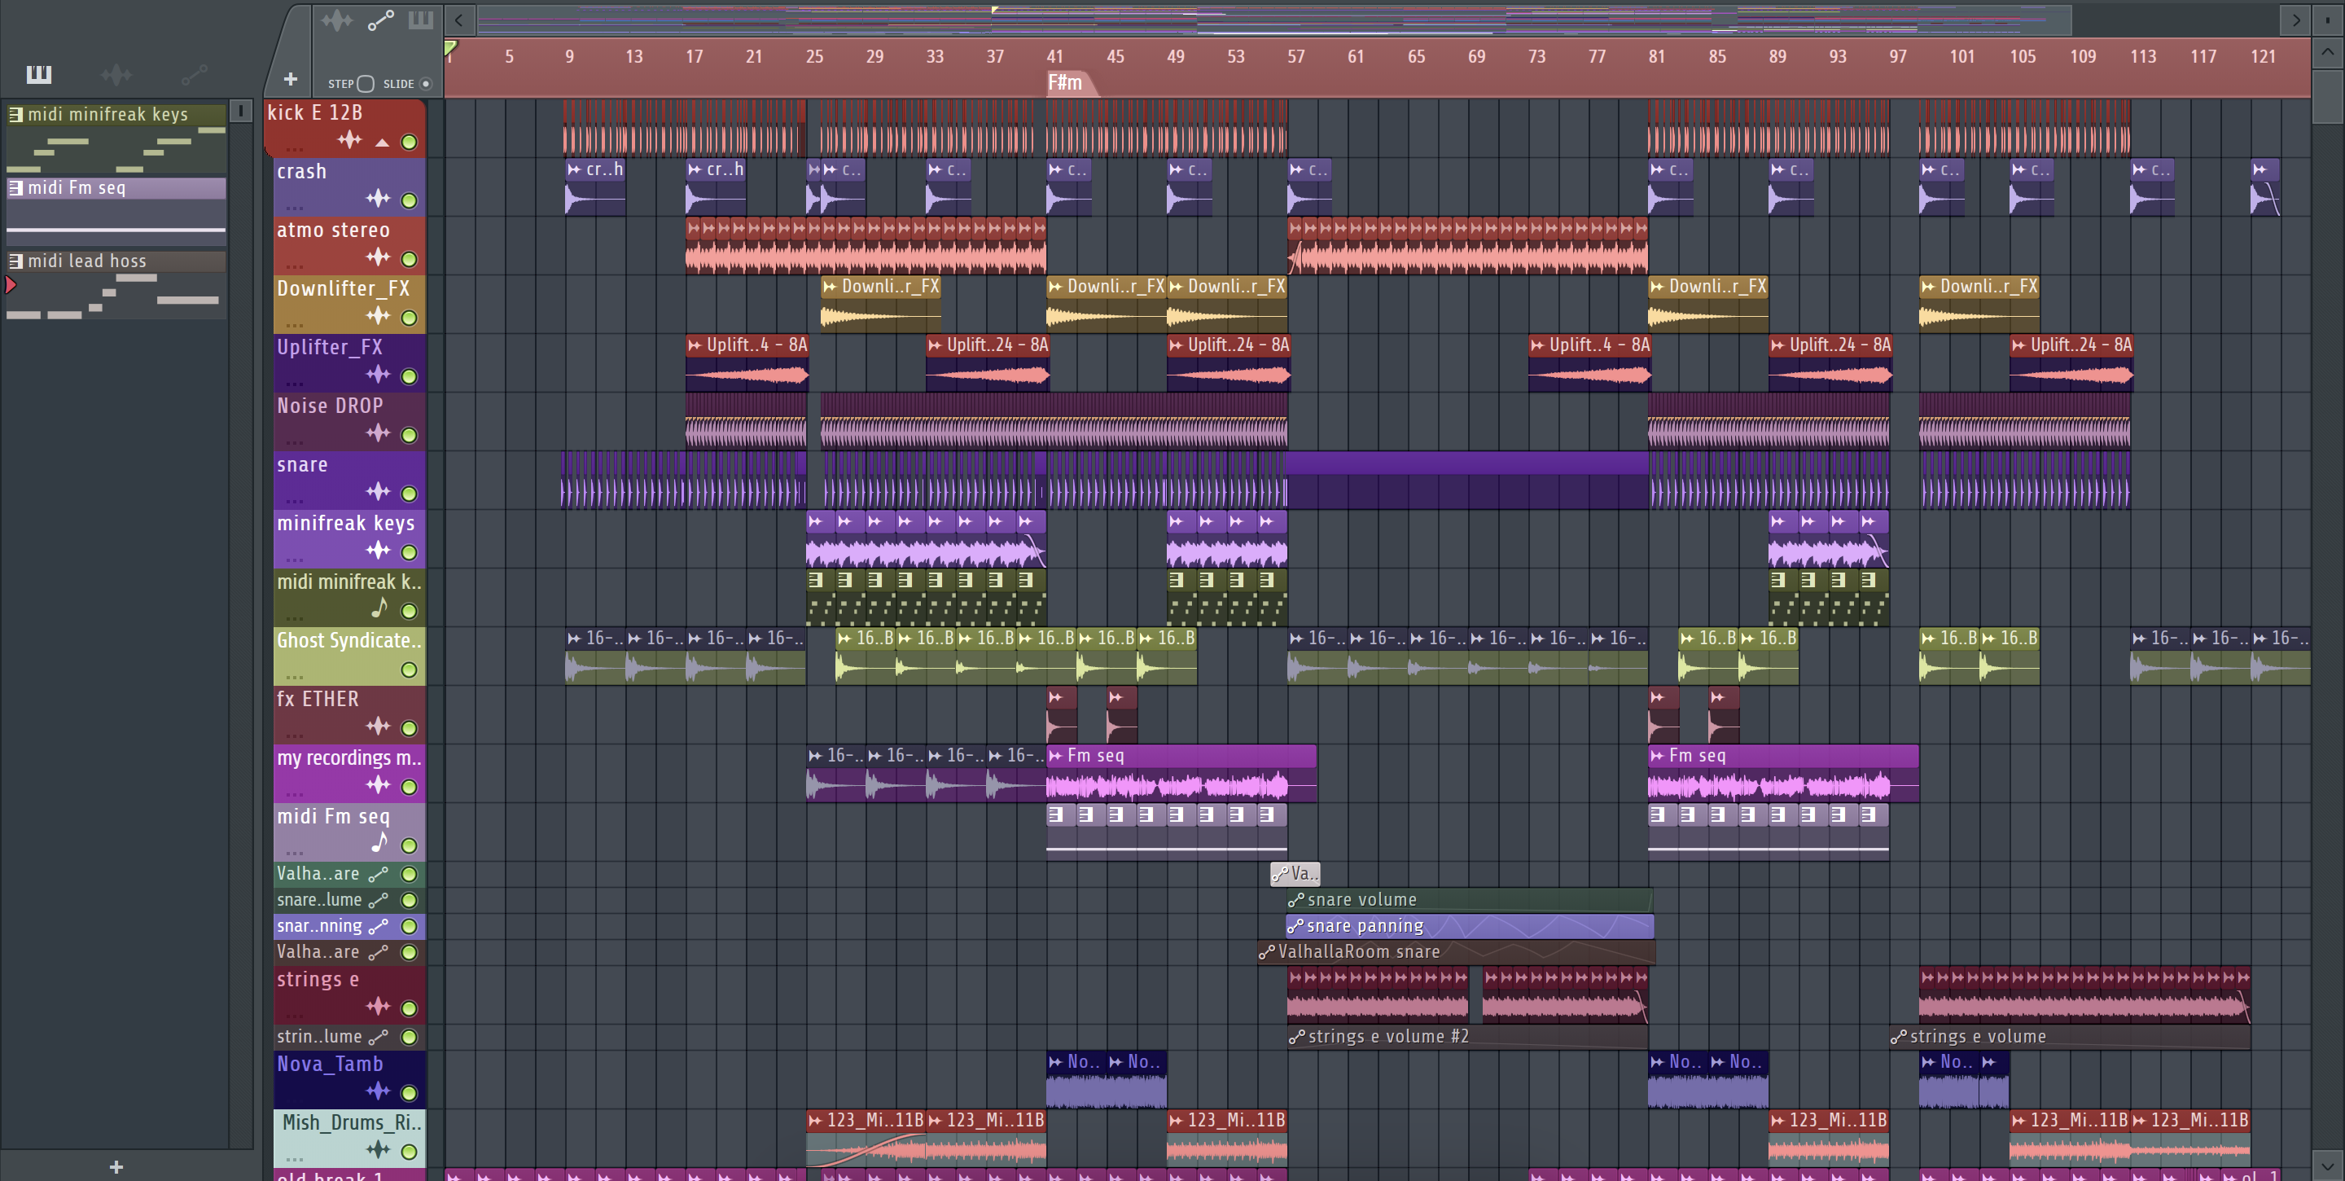The height and width of the screenshot is (1181, 2345).
Task: Click the strings e track waveform icon
Action: pyautogui.click(x=378, y=1006)
